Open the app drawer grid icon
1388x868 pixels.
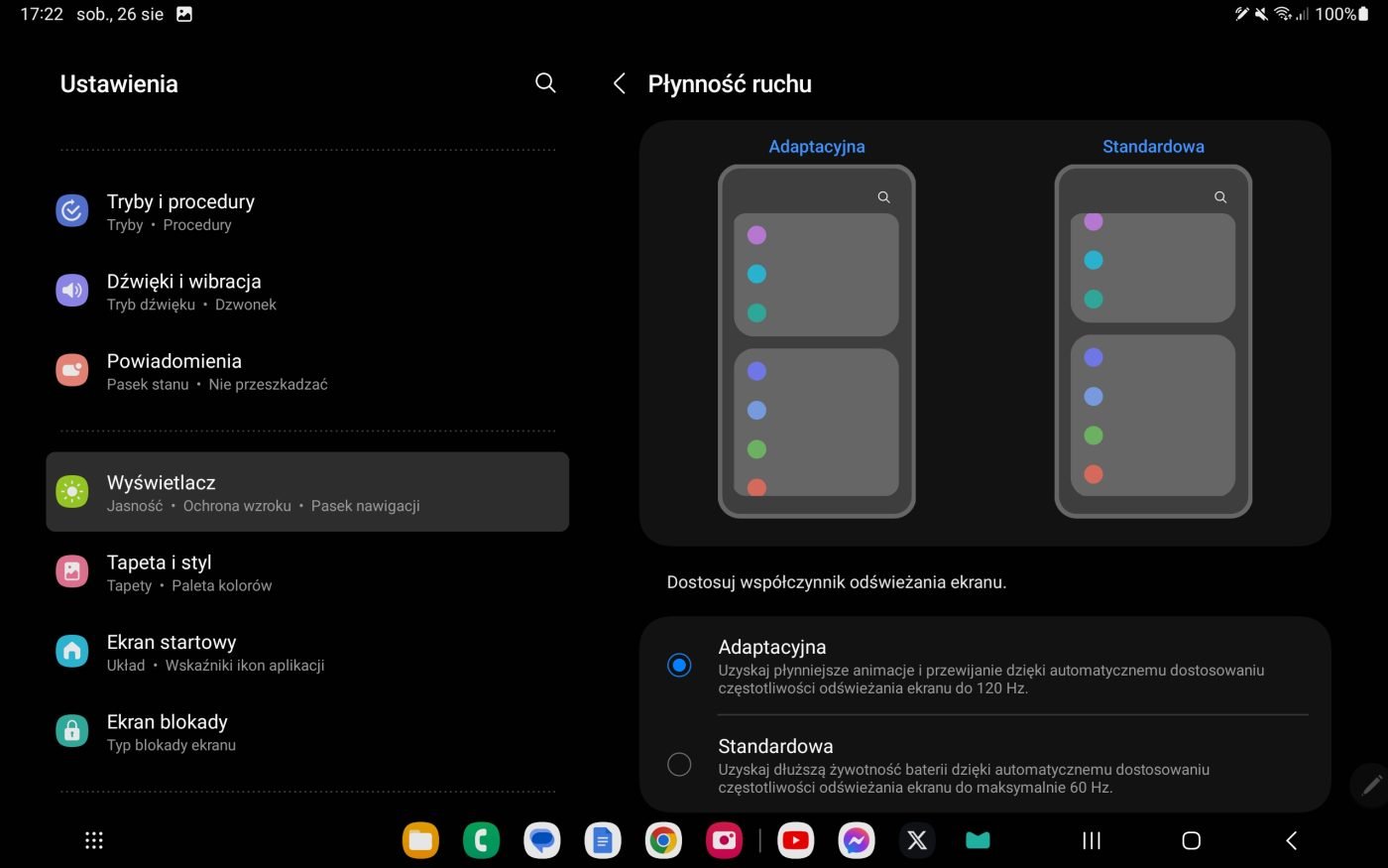[94, 840]
